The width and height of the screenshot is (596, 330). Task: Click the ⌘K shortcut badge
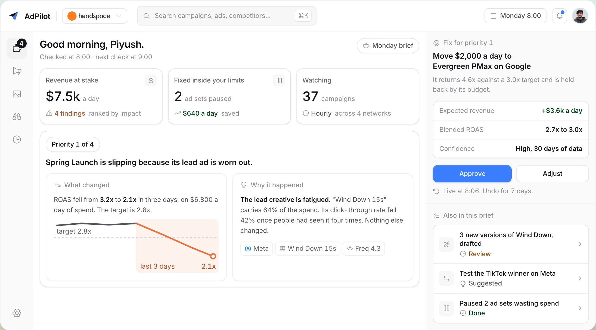click(x=303, y=16)
